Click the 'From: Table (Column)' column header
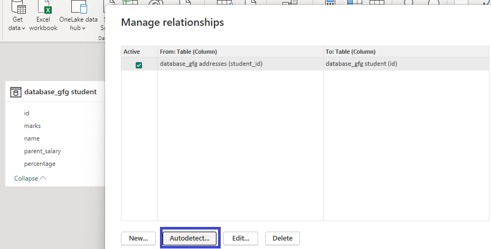Image resolution: width=491 pixels, height=249 pixels. point(188,52)
